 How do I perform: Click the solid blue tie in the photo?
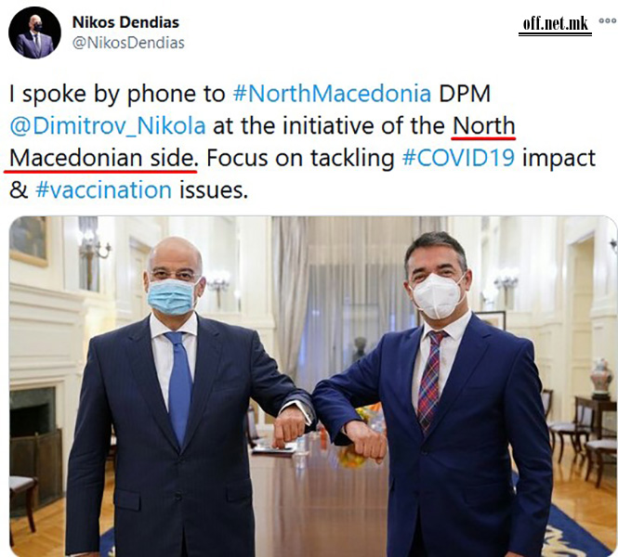(178, 387)
